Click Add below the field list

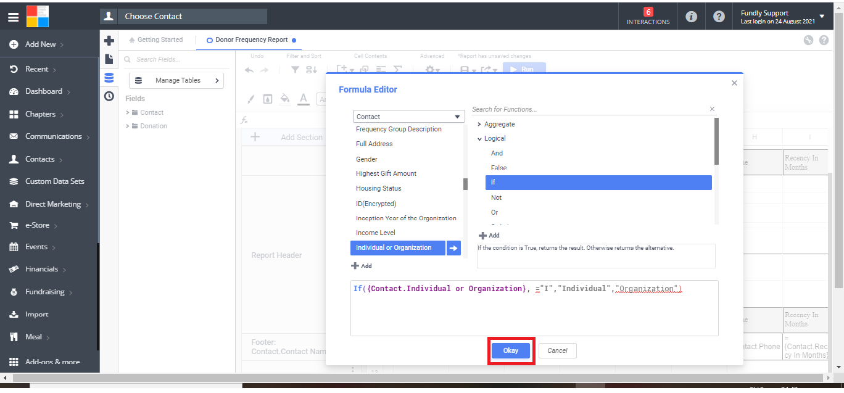pos(362,266)
